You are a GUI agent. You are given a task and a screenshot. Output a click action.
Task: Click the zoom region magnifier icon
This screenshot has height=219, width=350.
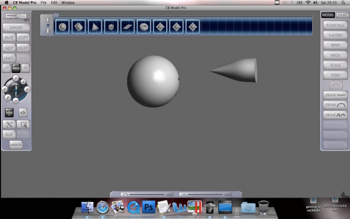point(23,124)
